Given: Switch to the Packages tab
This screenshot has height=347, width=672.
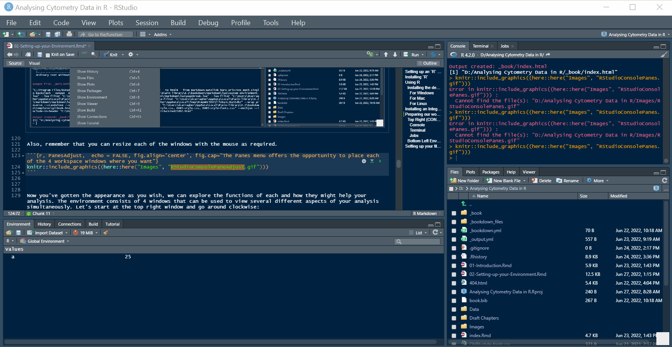Looking at the screenshot, I should coord(491,172).
